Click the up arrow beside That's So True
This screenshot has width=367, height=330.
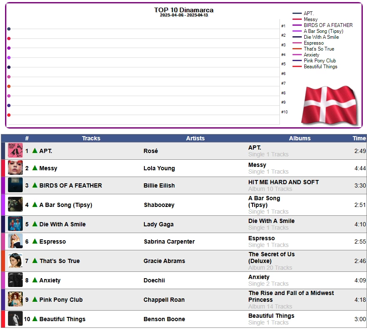tap(35, 260)
